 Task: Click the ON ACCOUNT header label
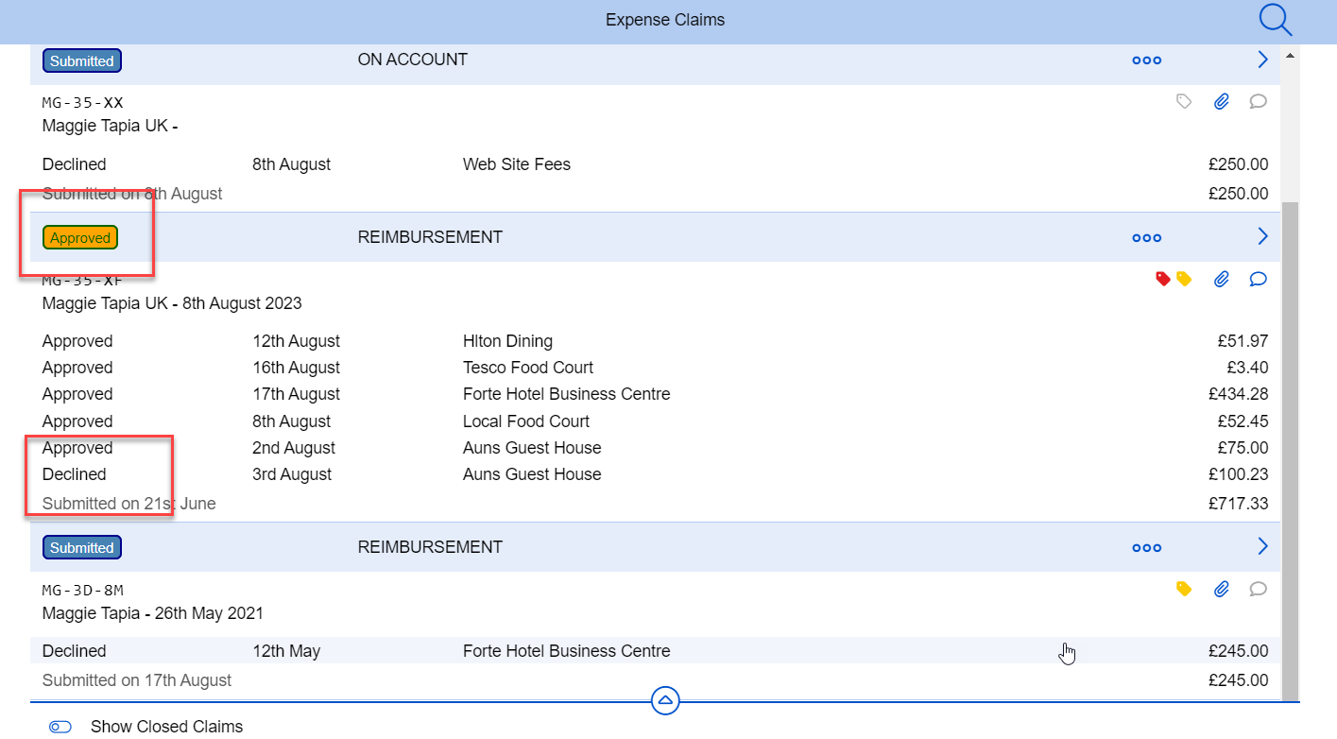point(413,60)
